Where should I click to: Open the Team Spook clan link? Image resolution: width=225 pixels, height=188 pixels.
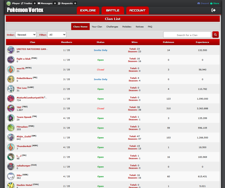(x=24, y=117)
